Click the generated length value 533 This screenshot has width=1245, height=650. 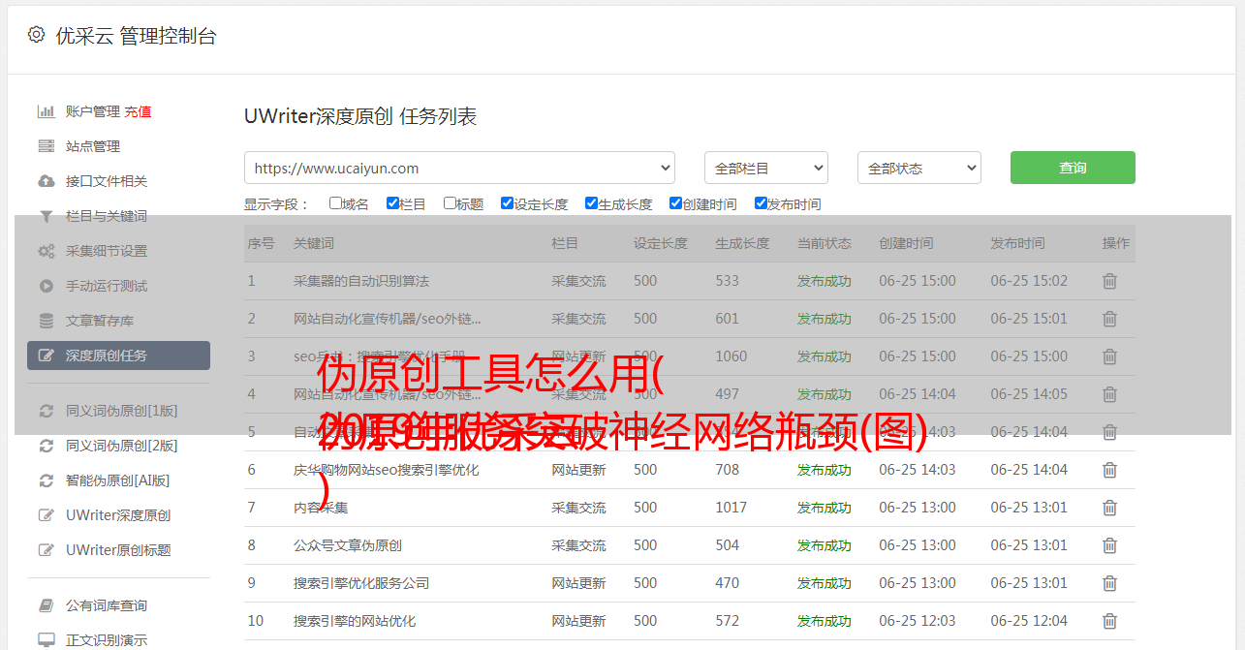pyautogui.click(x=728, y=281)
